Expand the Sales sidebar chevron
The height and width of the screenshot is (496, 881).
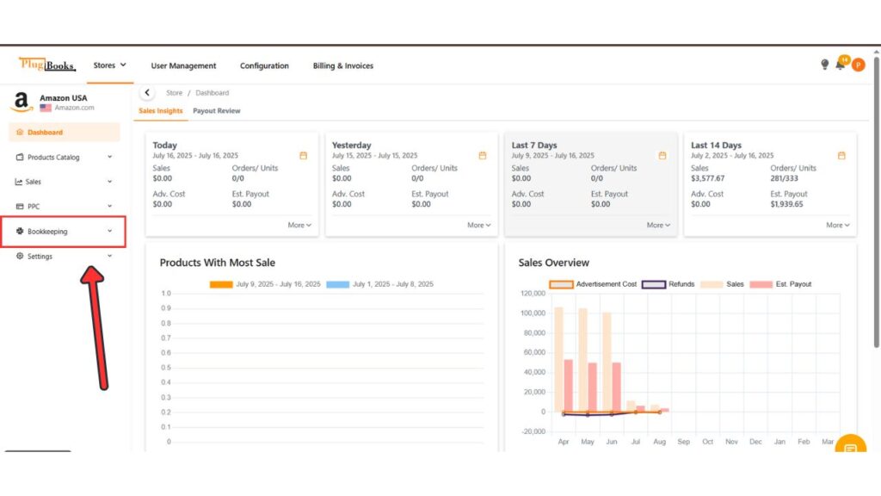click(x=109, y=182)
